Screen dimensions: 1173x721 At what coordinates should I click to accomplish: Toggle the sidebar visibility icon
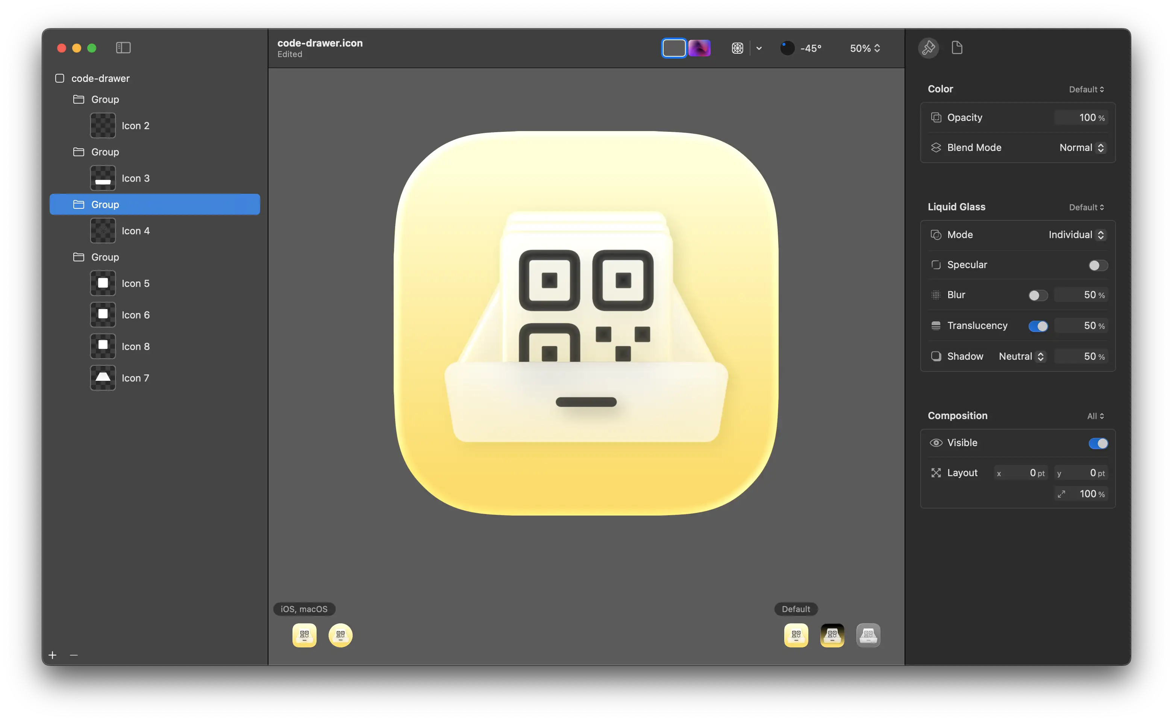tap(123, 48)
